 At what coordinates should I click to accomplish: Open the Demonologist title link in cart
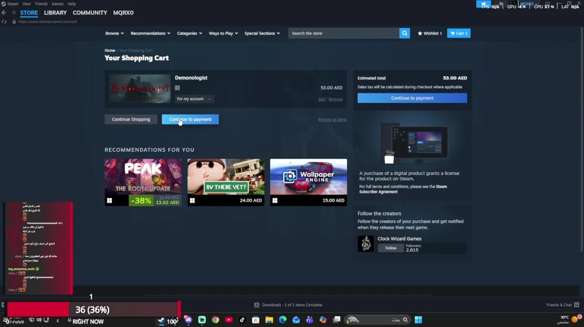(191, 78)
